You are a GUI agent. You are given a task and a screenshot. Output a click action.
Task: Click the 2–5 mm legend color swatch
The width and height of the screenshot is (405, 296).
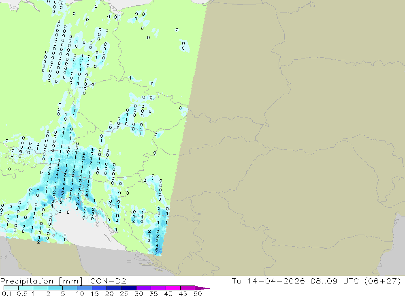point(55,288)
